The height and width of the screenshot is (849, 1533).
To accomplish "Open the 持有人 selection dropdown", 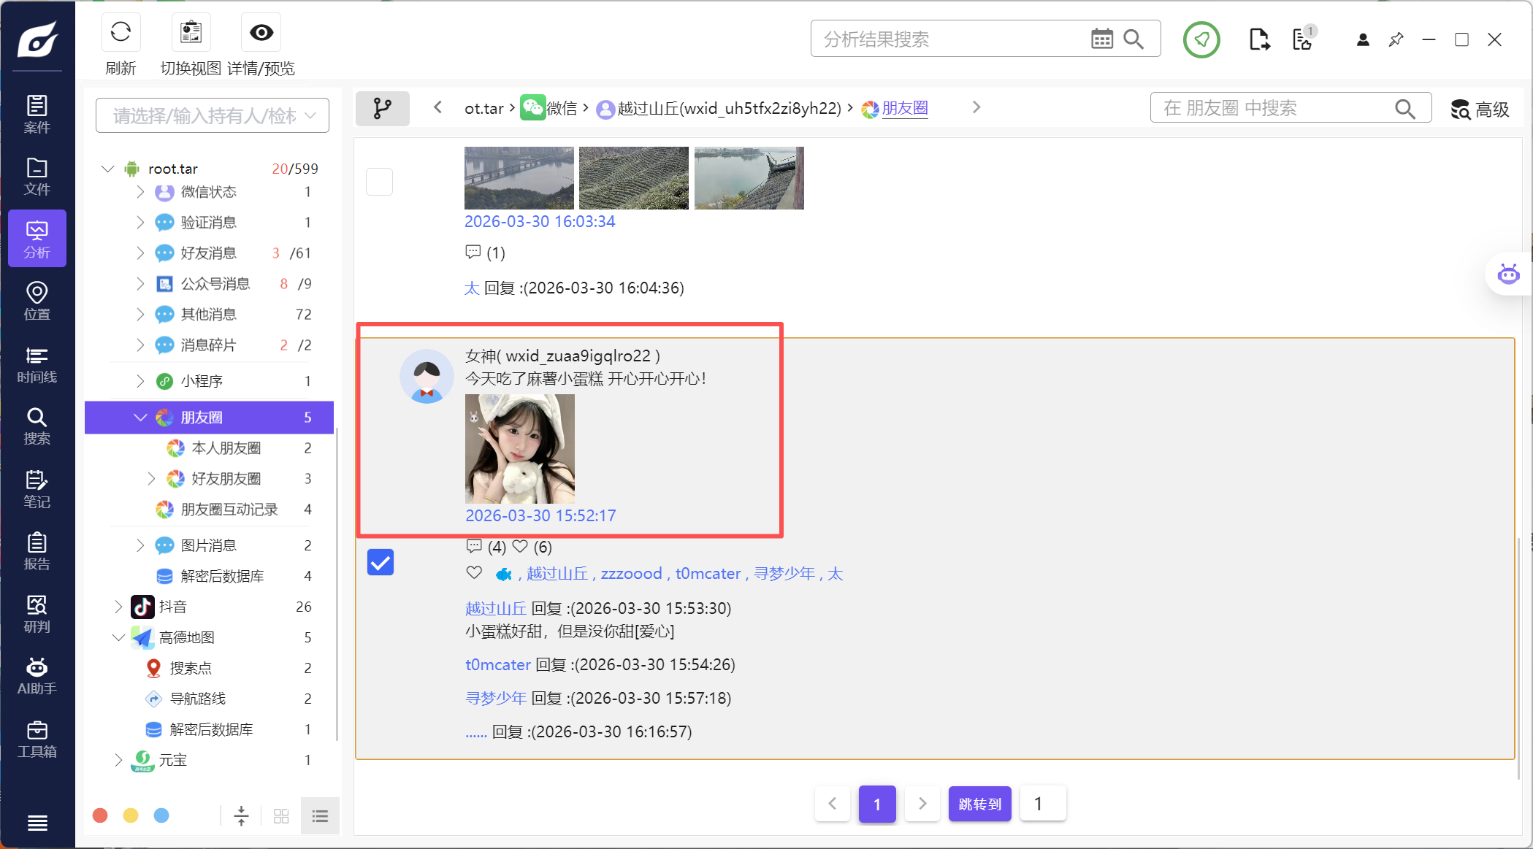I will point(212,115).
